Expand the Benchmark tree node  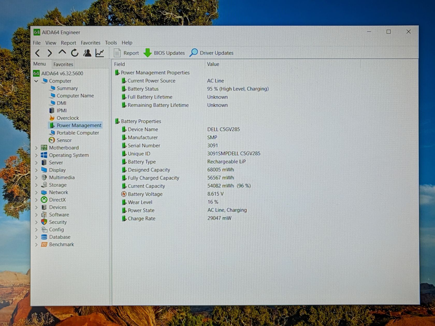[x=36, y=245]
